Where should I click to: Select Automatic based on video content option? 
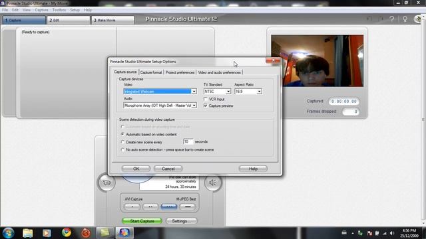pos(122,134)
